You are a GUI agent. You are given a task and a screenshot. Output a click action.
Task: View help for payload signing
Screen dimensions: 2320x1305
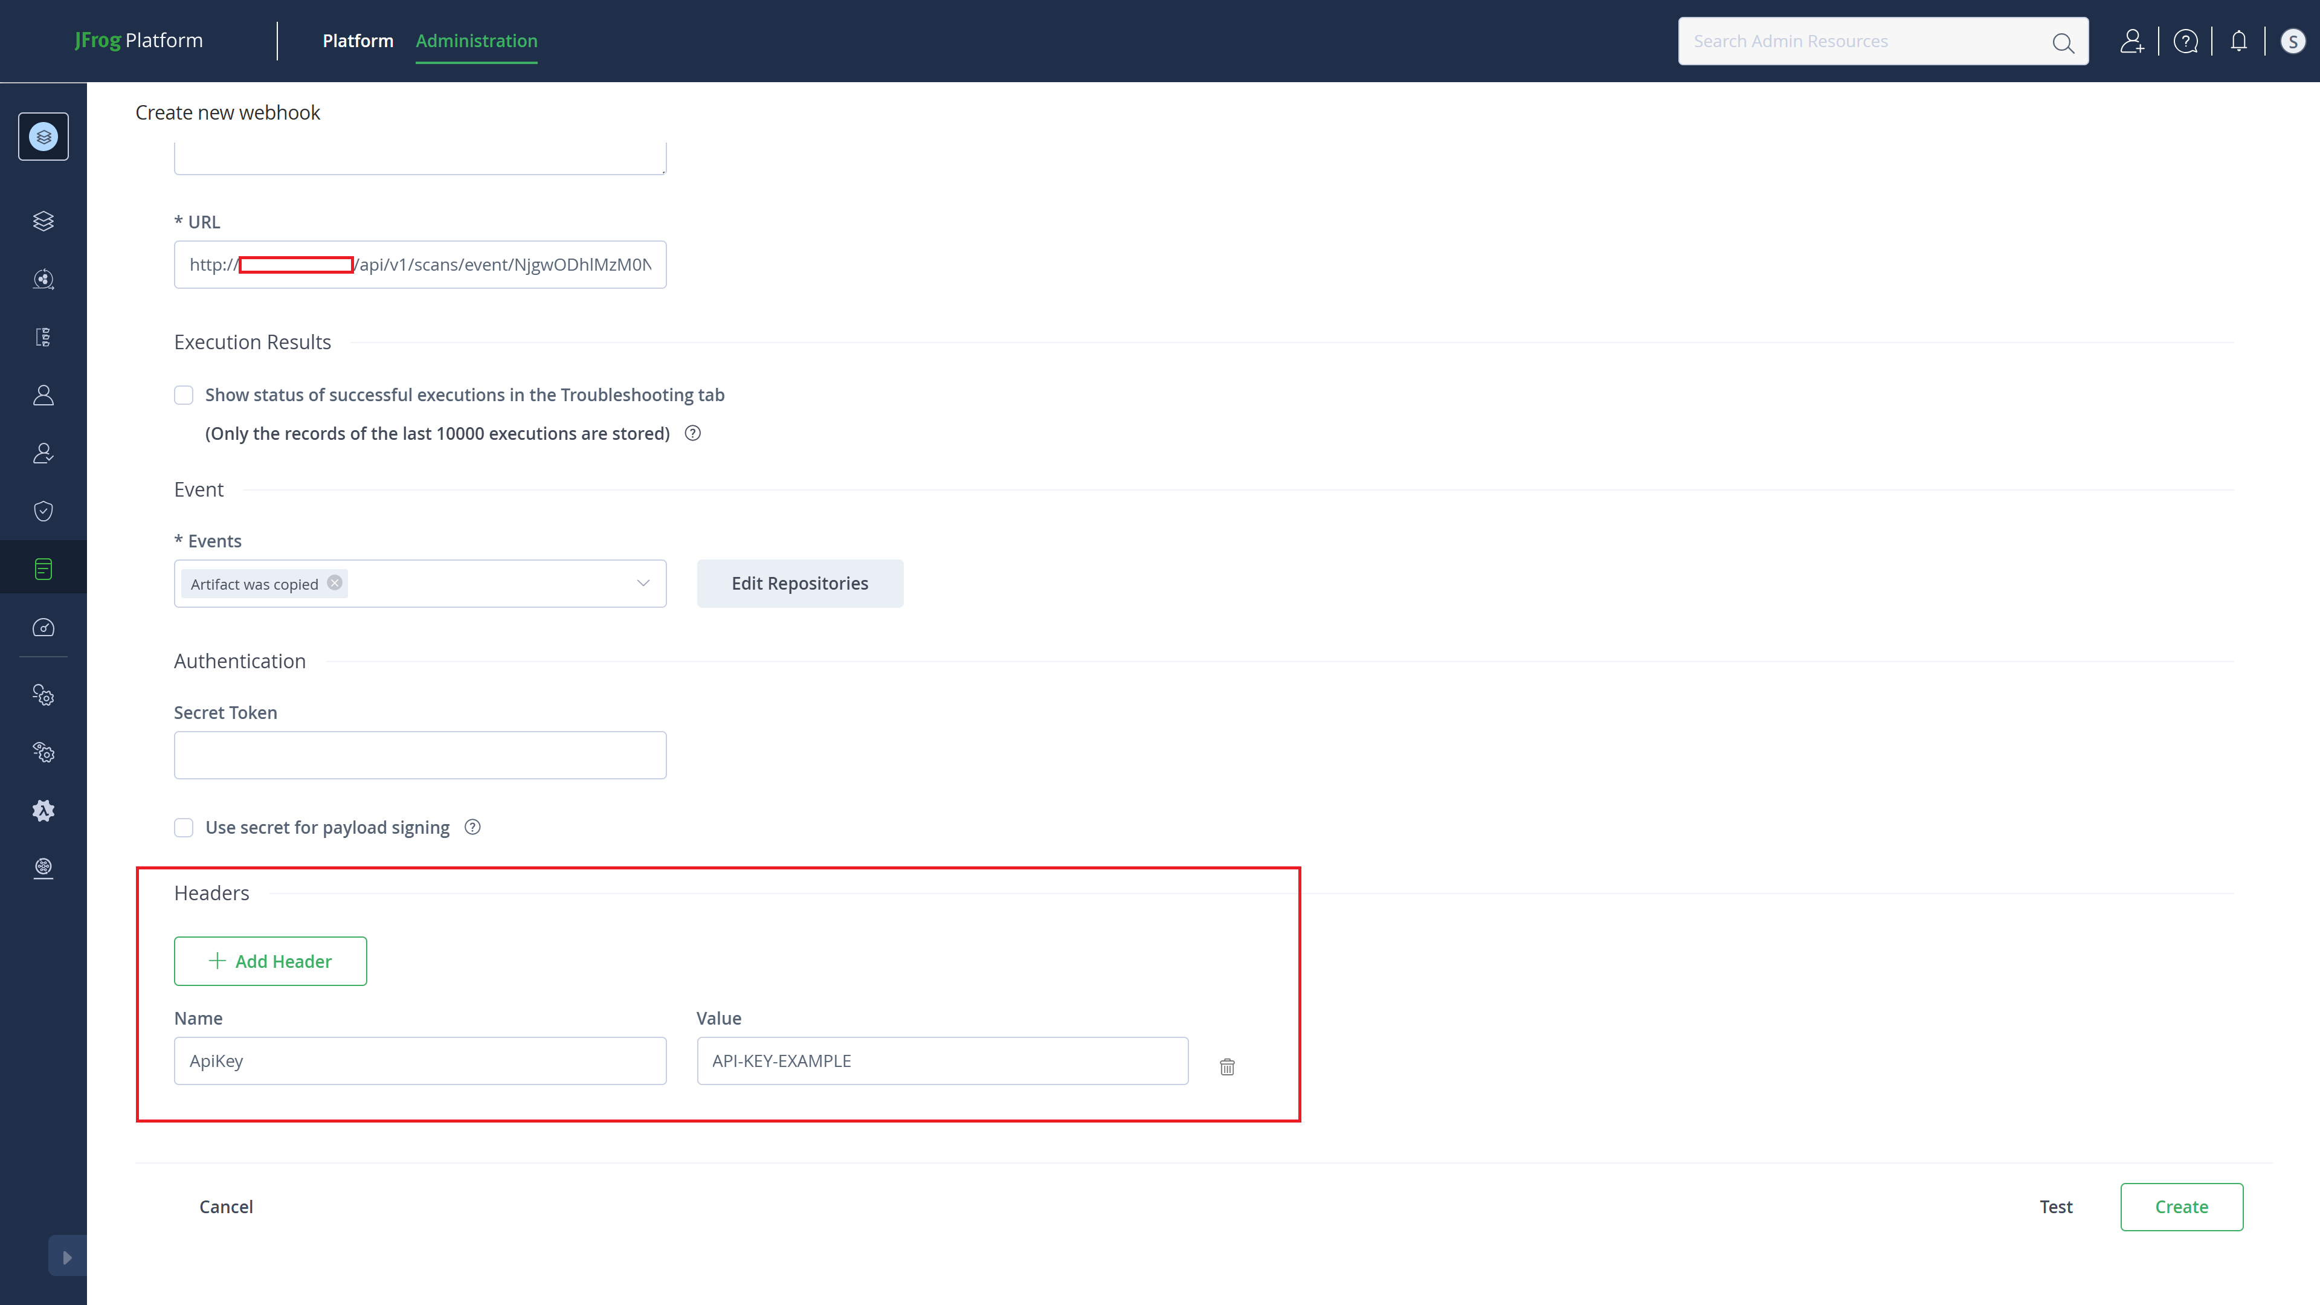(472, 826)
